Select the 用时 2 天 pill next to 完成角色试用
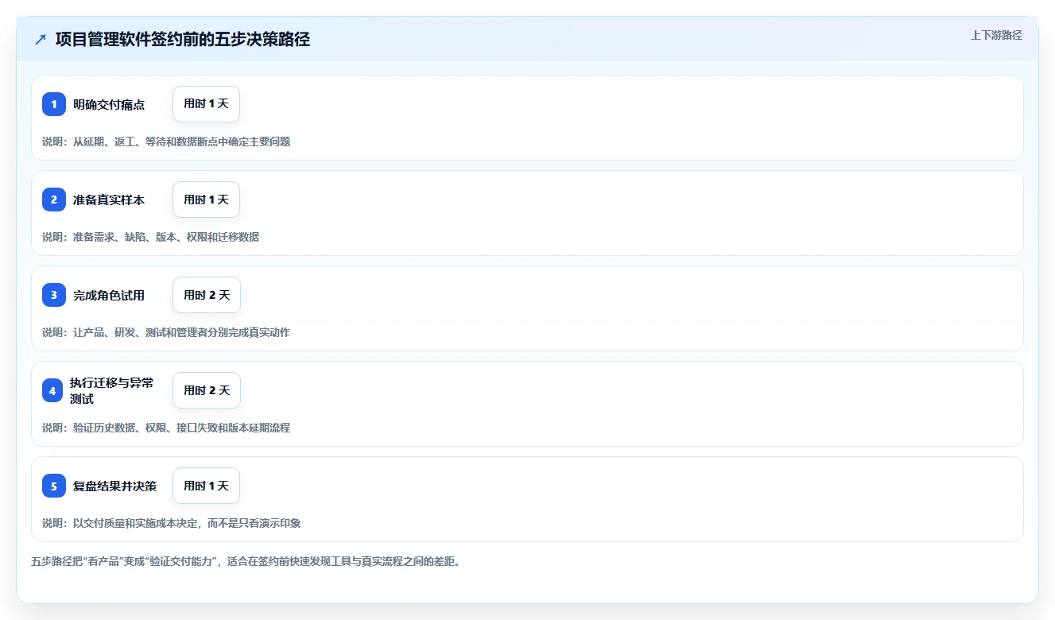This screenshot has height=620, width=1055. 207,295
